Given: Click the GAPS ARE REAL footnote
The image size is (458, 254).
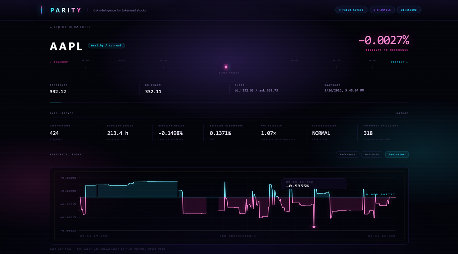Looking at the screenshot, I should click(107, 249).
